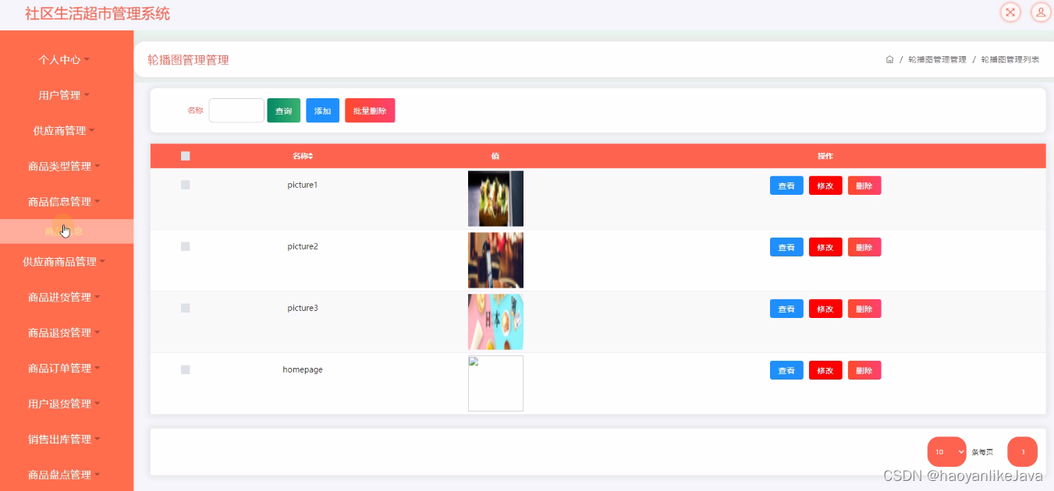Click 查看 for the picture1 row

click(x=786, y=185)
